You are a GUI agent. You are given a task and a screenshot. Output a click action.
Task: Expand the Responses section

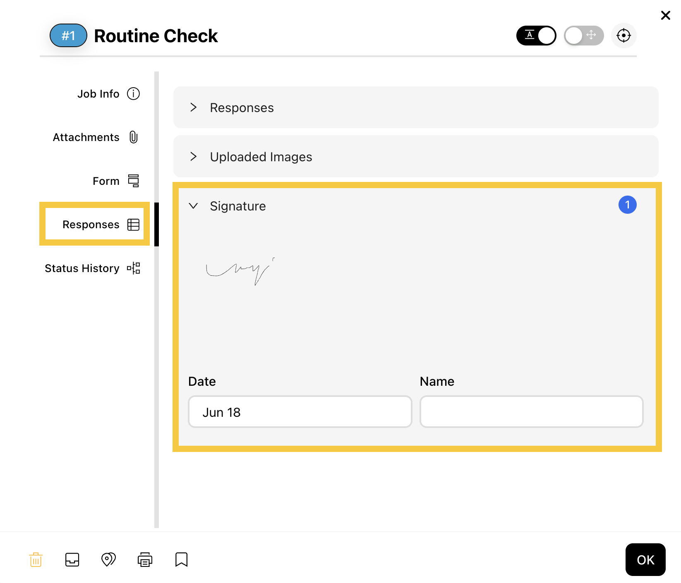[416, 108]
